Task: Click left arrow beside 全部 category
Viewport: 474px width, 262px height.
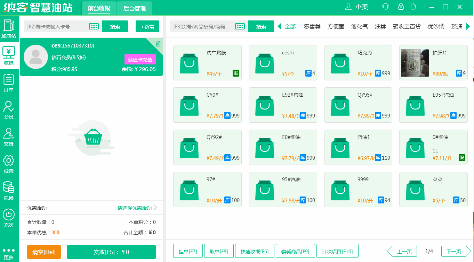Action: (x=280, y=26)
